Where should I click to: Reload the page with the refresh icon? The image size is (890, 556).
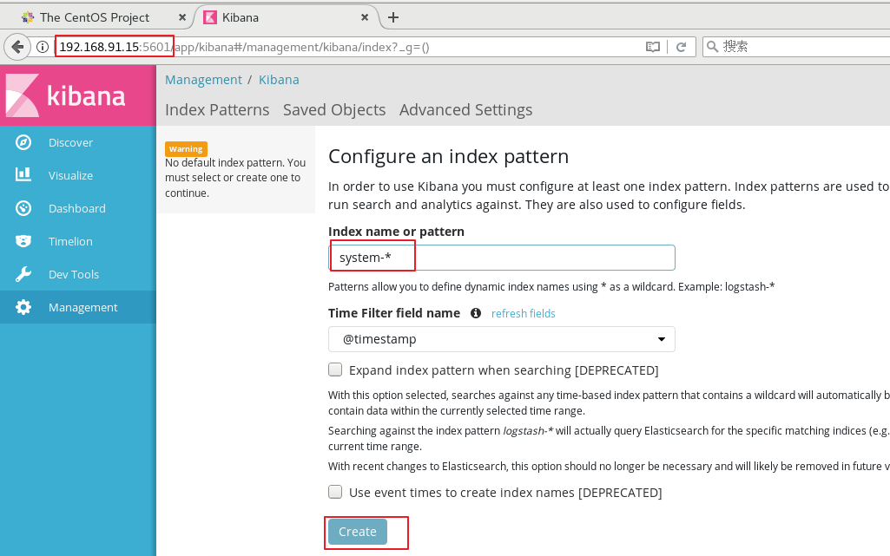point(681,47)
